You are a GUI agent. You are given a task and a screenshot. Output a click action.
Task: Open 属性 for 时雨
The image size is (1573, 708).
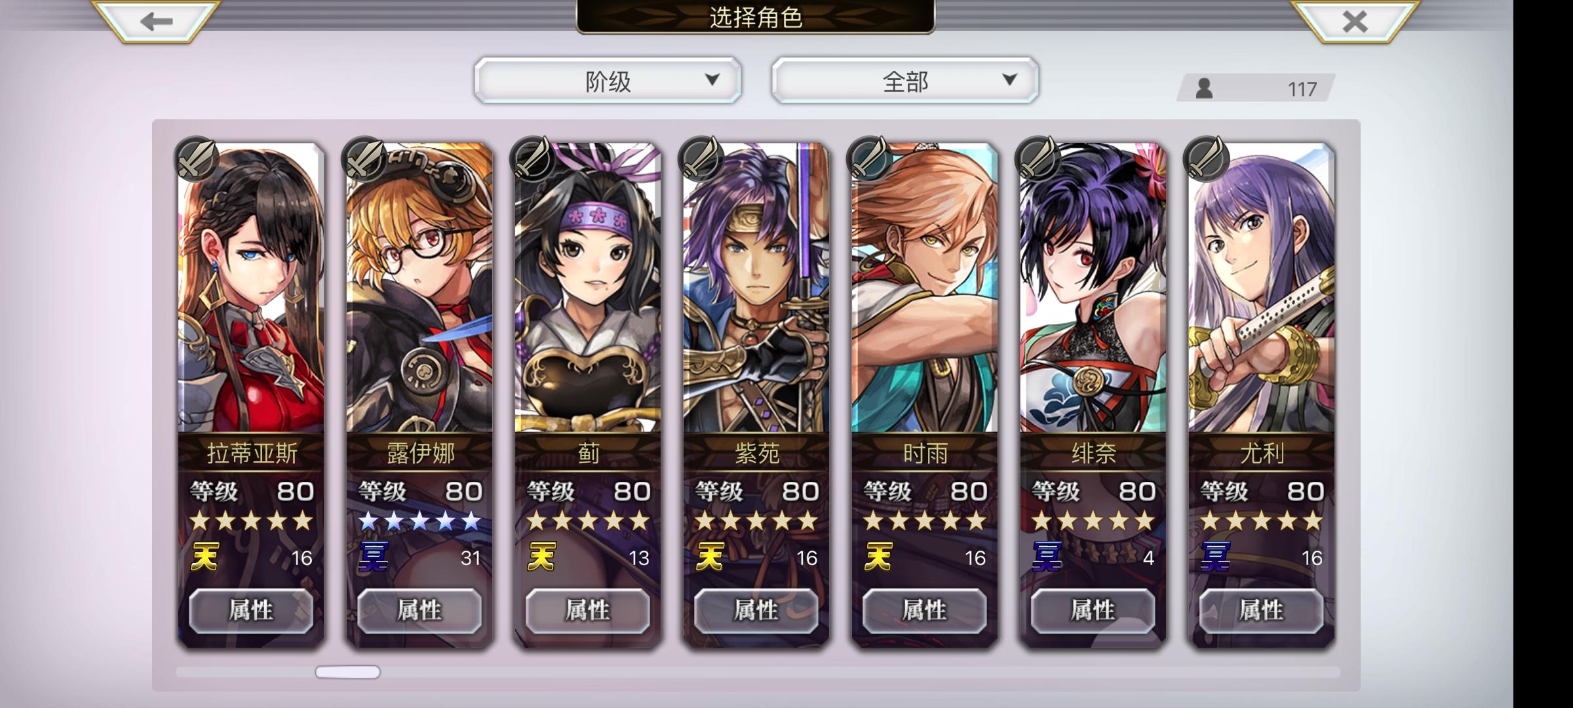click(924, 610)
